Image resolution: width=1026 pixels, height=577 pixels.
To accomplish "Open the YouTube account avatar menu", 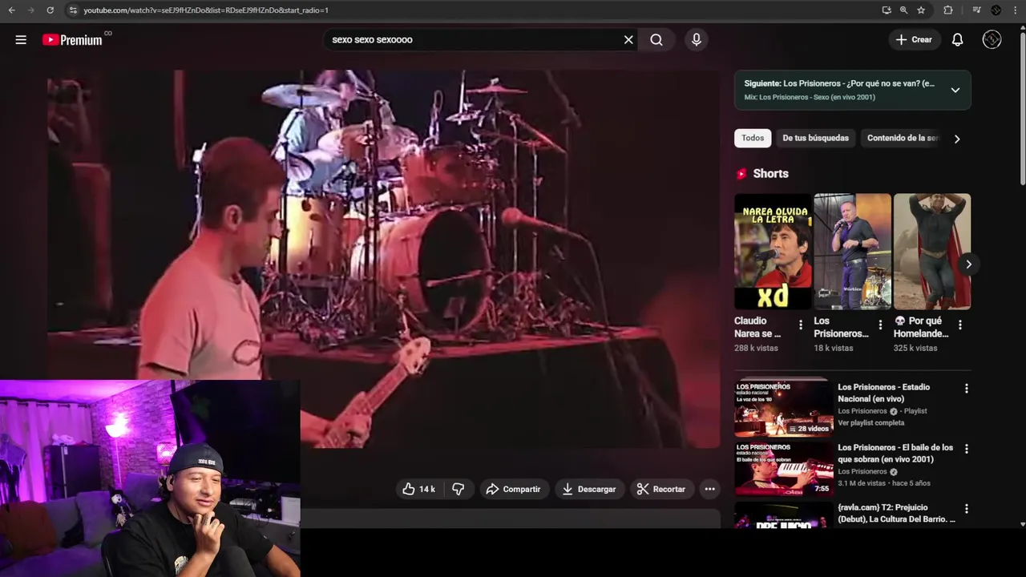I will (992, 39).
